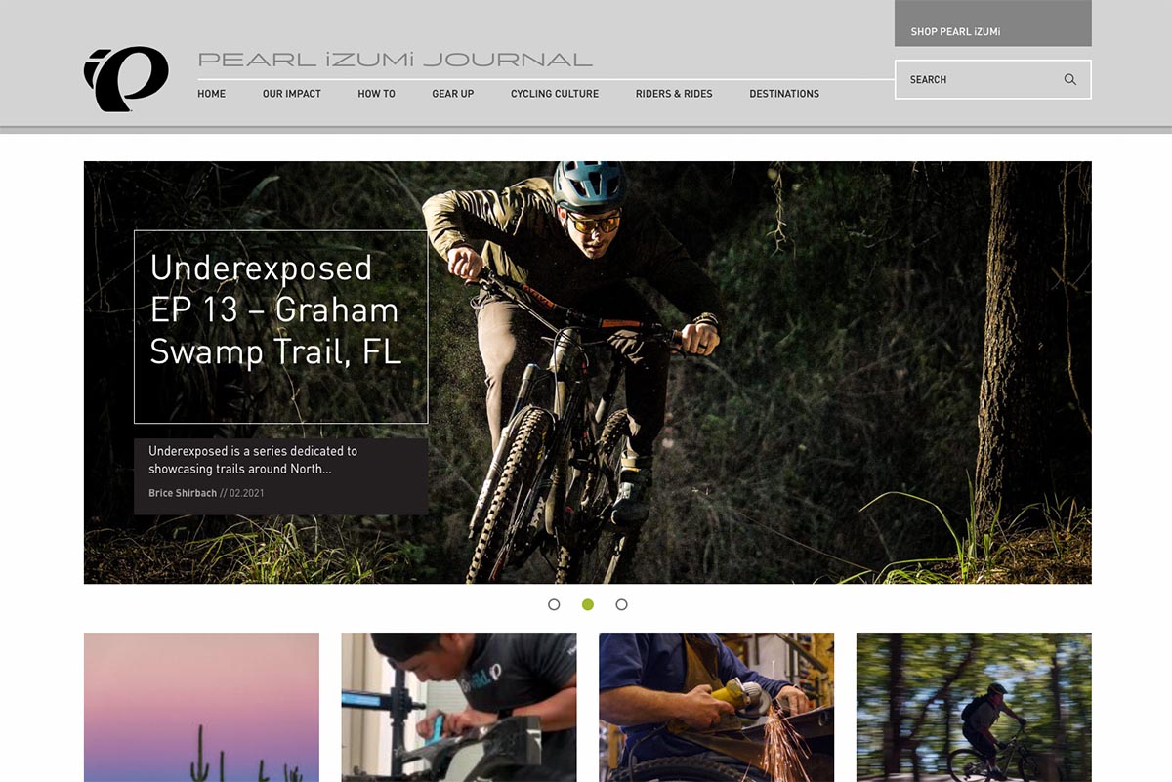
Task: Click the Pearl Izumi logo icon
Action: [x=126, y=79]
